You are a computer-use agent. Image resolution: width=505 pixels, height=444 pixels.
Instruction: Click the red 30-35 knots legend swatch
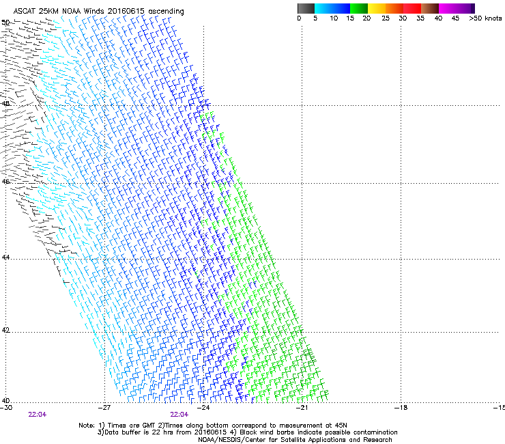click(x=412, y=8)
